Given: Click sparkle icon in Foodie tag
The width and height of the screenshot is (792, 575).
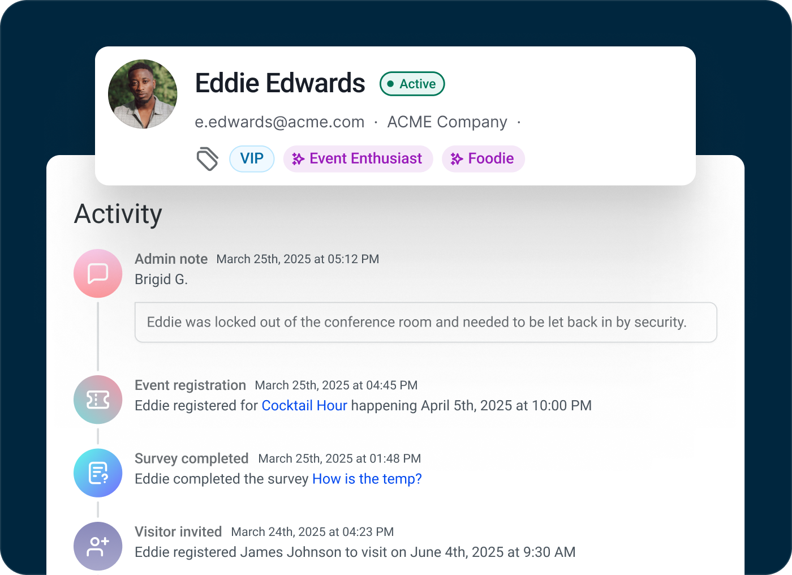Looking at the screenshot, I should [x=457, y=159].
